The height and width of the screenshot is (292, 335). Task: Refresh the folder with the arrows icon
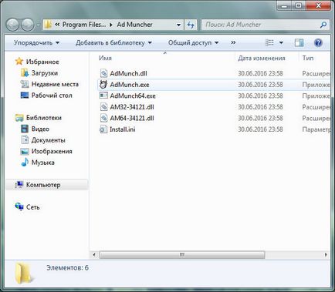tap(191, 25)
